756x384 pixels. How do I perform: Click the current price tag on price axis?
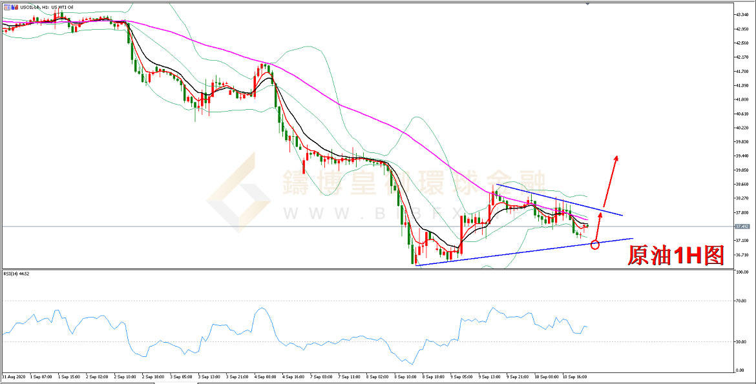[x=742, y=227]
